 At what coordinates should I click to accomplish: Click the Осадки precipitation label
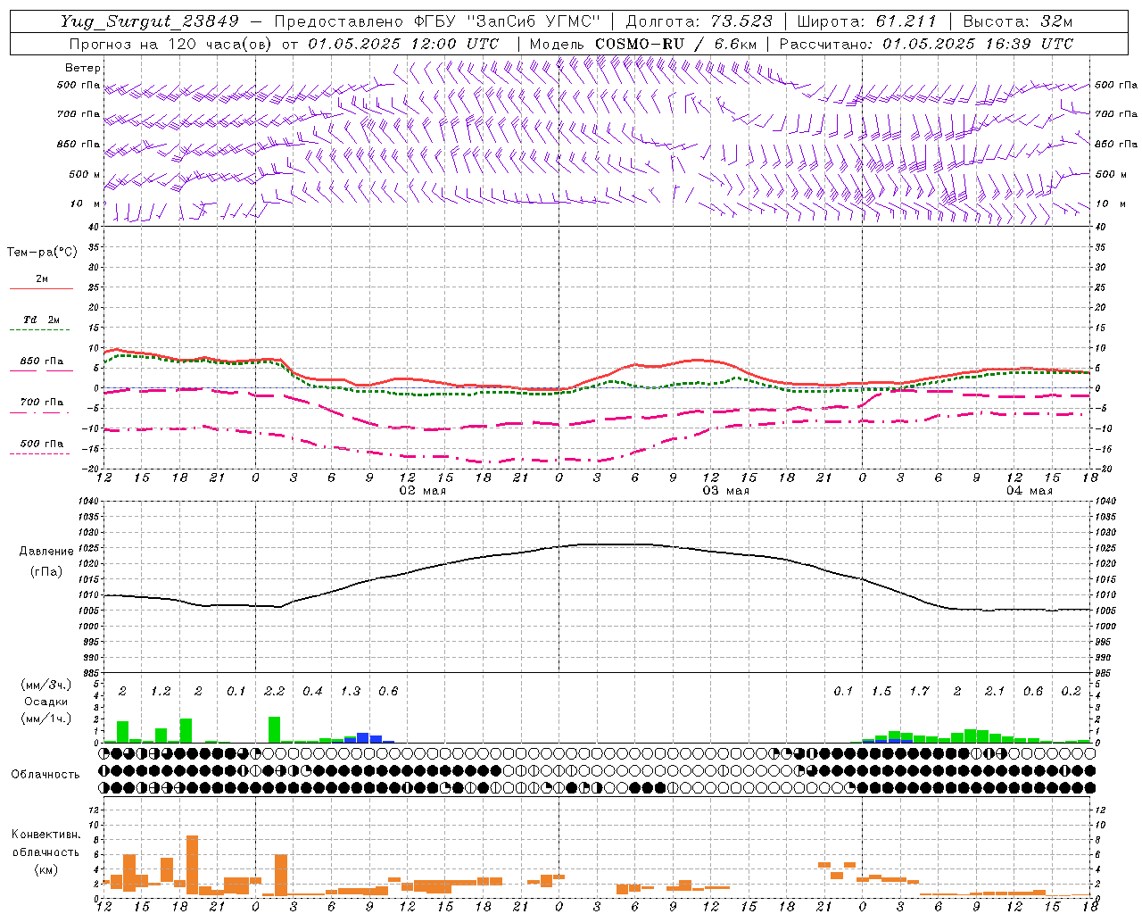pos(46,702)
